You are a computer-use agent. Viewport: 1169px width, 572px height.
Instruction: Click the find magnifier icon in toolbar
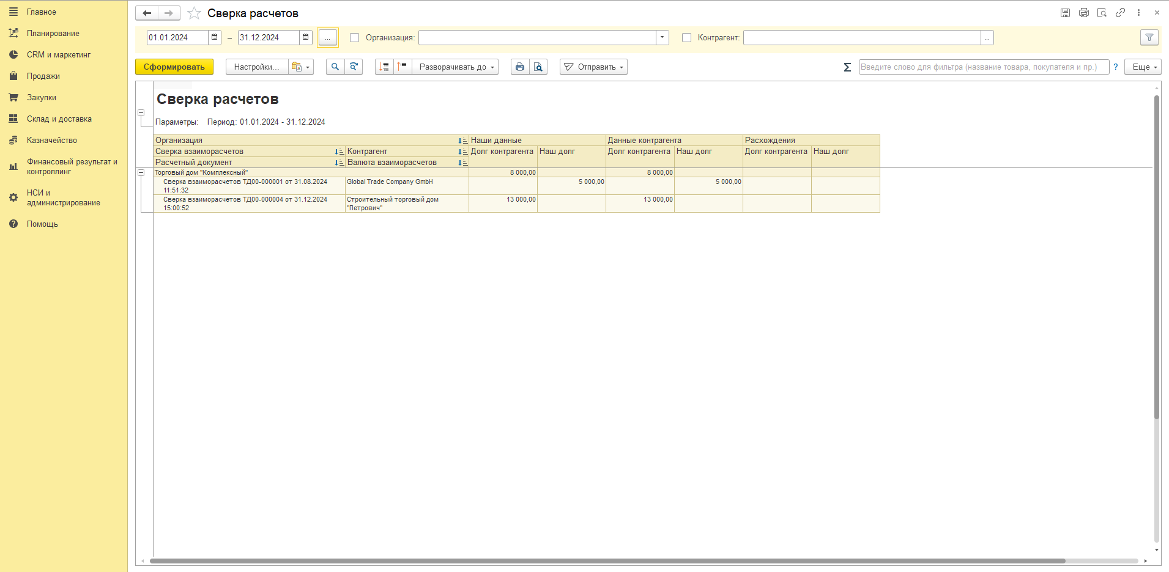[335, 67]
